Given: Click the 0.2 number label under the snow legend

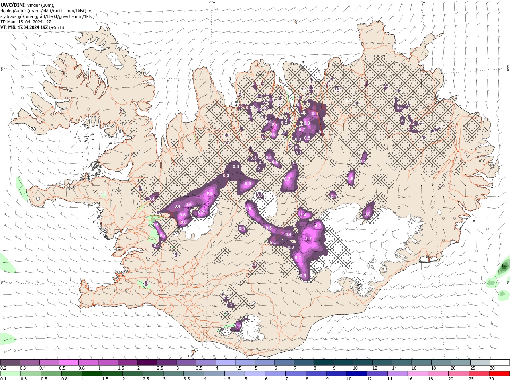Looking at the screenshot, I should point(4,368).
